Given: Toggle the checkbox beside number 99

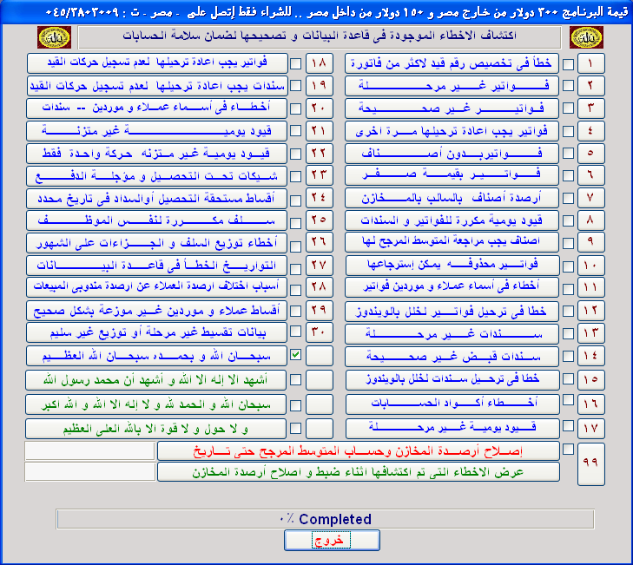Looking at the screenshot, I should (569, 450).
